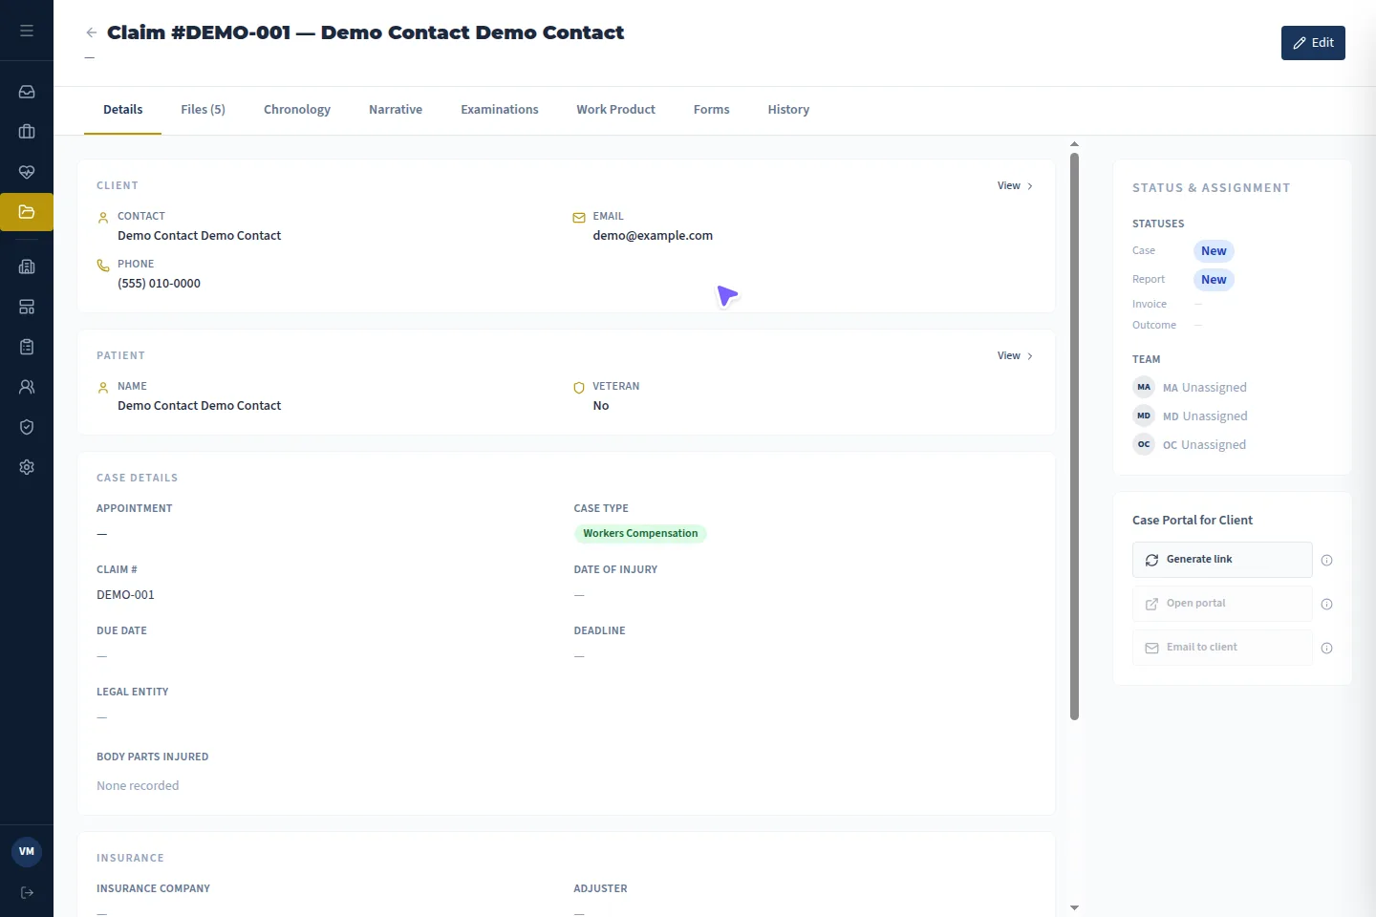Viewport: 1376px width, 917px height.
Task: Open the Narrative tab
Action: (396, 110)
